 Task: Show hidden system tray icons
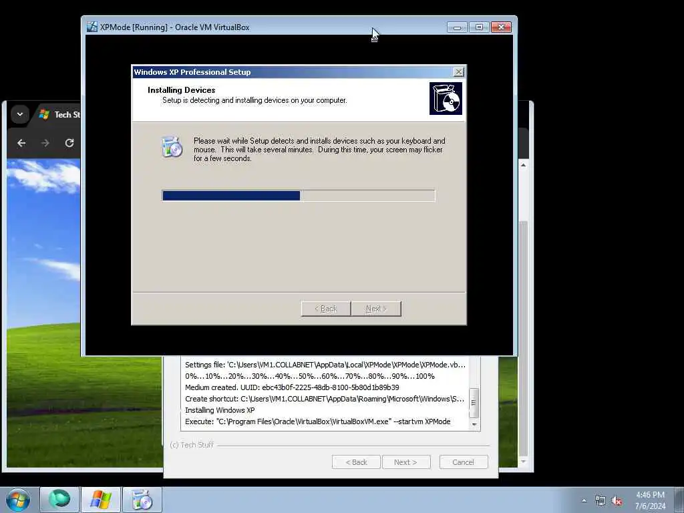click(584, 501)
